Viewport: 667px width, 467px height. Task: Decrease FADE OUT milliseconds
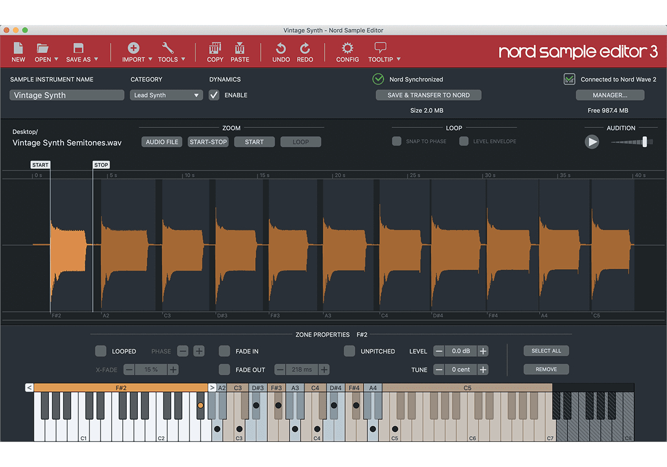(280, 370)
